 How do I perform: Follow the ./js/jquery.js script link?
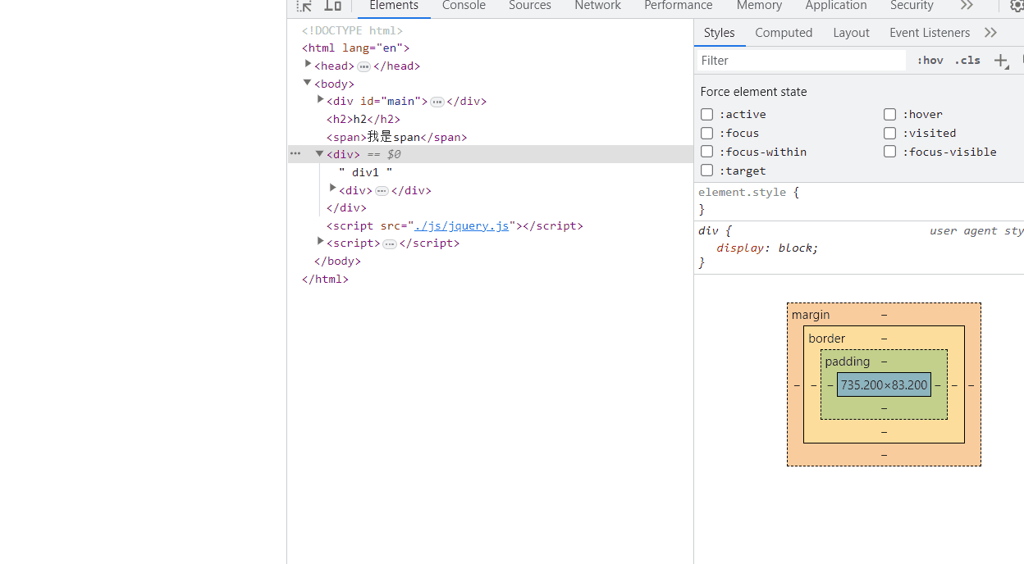click(x=464, y=225)
